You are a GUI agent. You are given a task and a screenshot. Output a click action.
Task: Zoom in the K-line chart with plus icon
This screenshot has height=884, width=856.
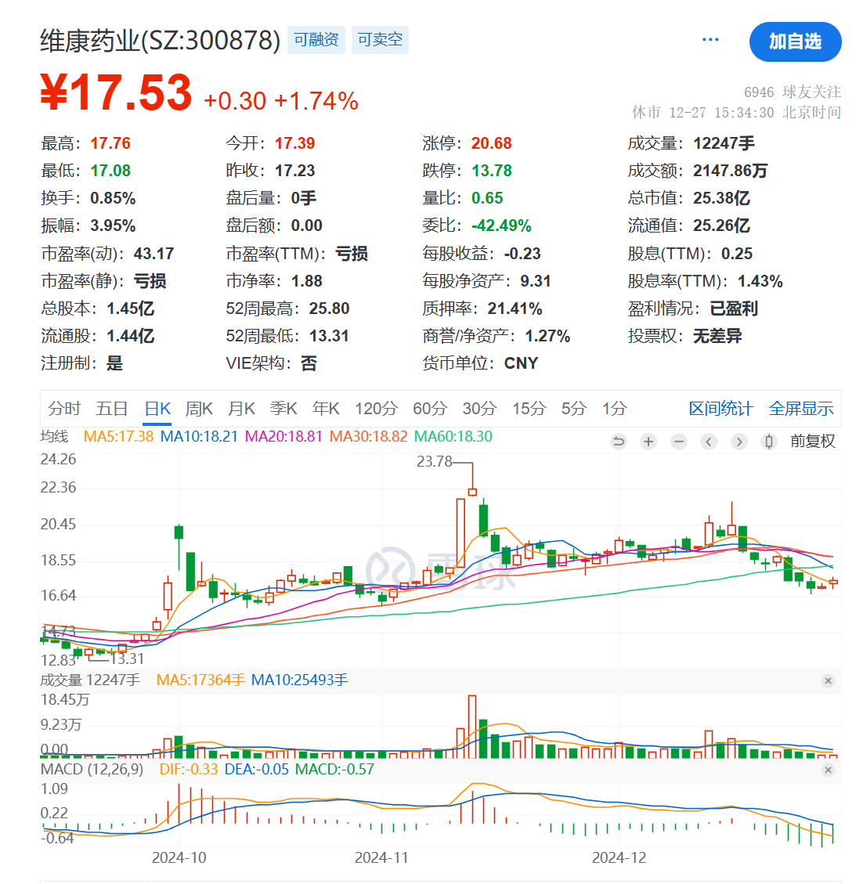648,442
